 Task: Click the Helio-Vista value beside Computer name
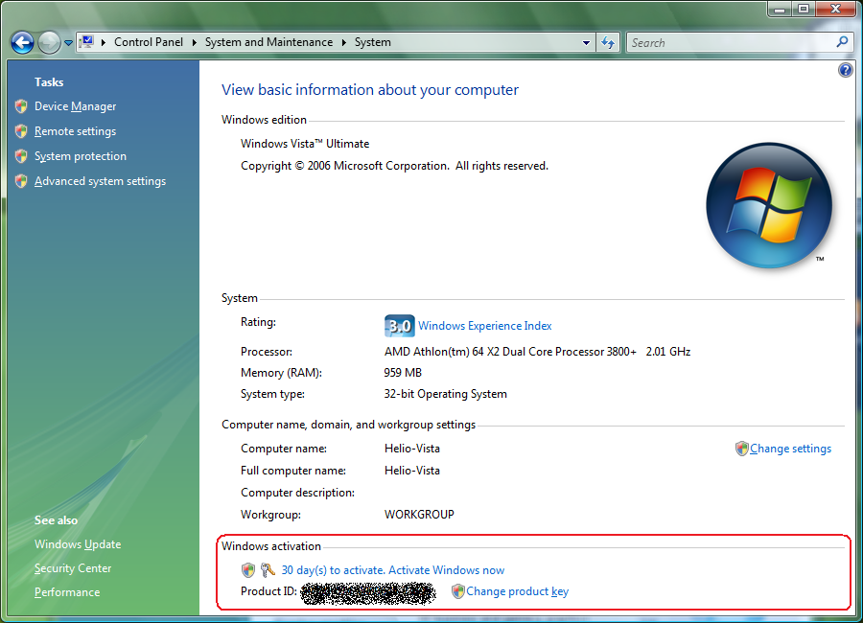(412, 449)
